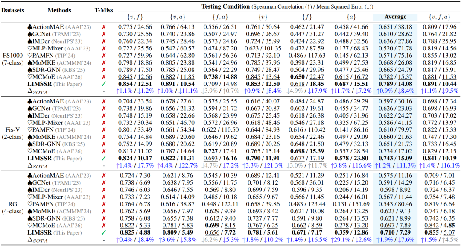Click the heart symbol before MCMoE in FS1000 section
The width and height of the screenshot is (461, 247).
[x=29, y=77]
